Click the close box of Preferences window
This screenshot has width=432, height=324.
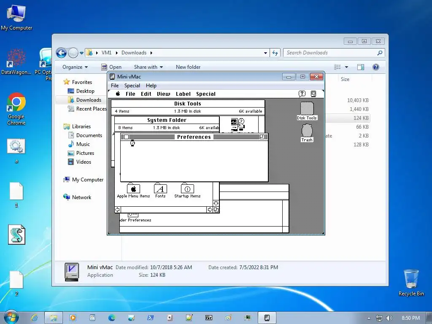[x=126, y=137]
